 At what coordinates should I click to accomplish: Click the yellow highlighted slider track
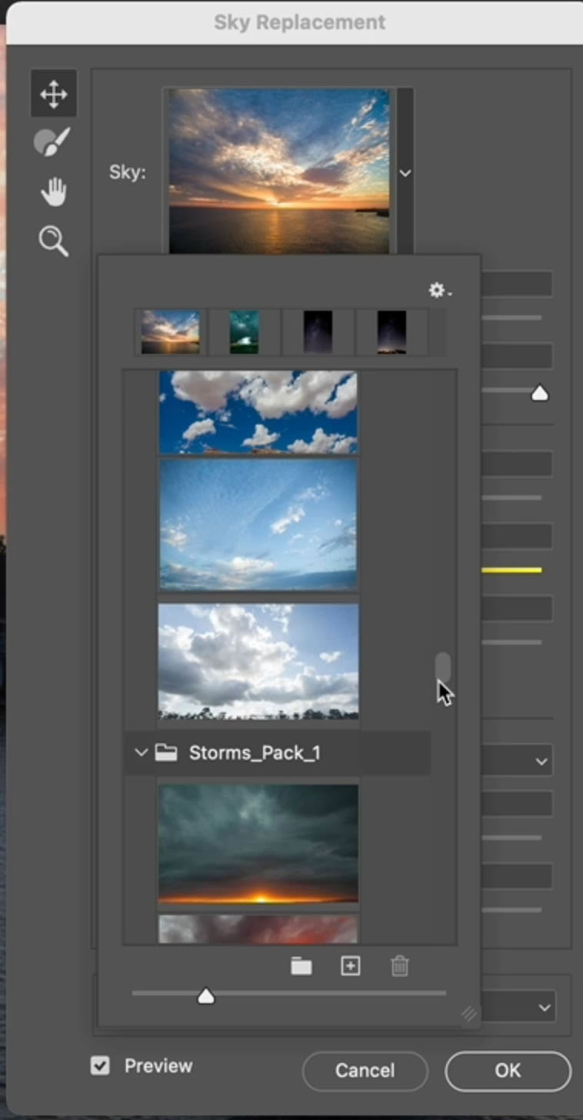511,570
